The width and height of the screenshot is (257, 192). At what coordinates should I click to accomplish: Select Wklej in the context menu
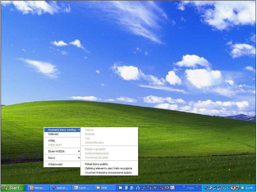point(62,140)
